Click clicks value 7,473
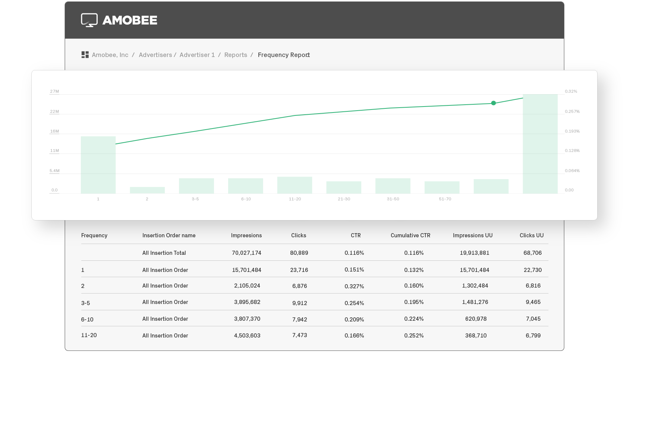 (x=300, y=335)
